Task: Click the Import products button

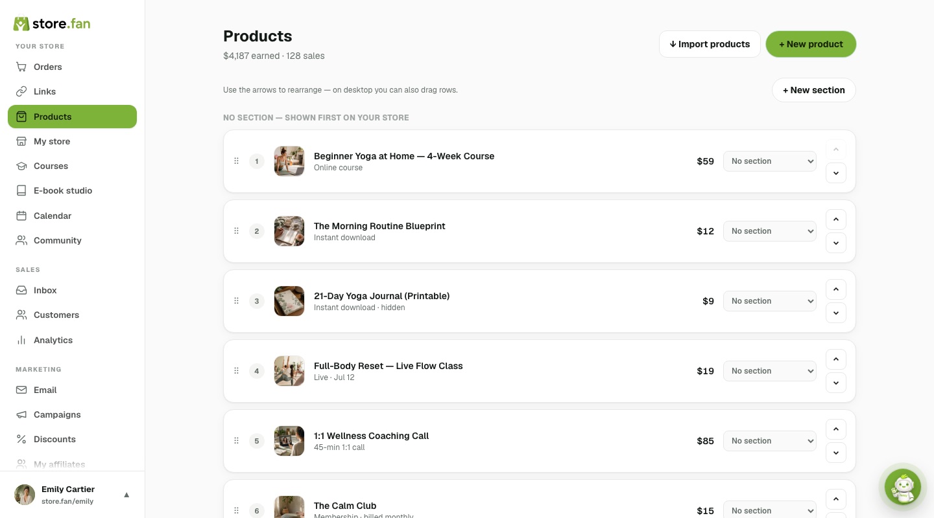Action: 710,44
